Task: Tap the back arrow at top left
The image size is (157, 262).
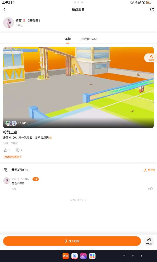Action: [x=4, y=9]
